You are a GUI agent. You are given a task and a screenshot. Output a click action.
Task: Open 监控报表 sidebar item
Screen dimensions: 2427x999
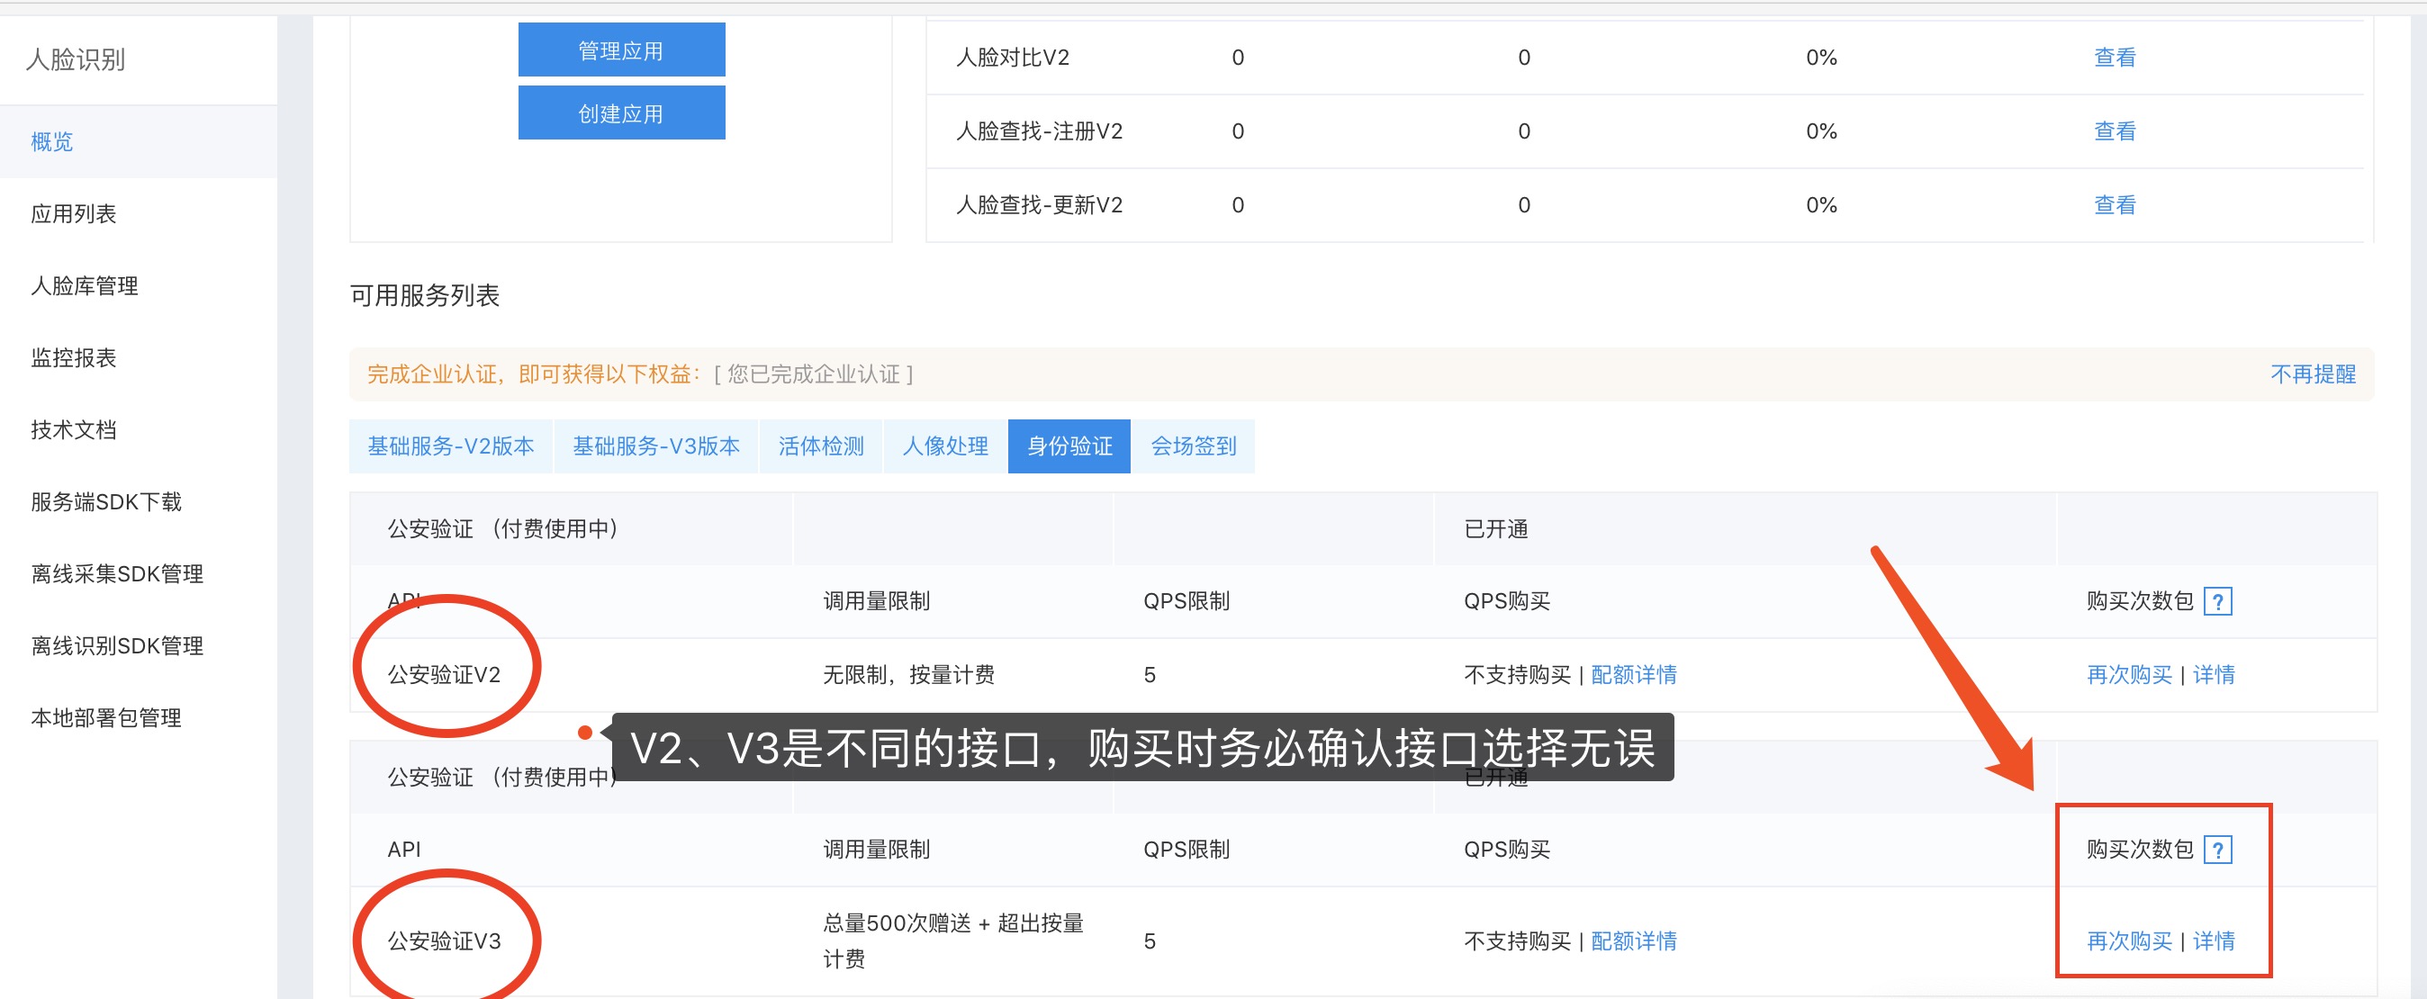click(x=74, y=358)
